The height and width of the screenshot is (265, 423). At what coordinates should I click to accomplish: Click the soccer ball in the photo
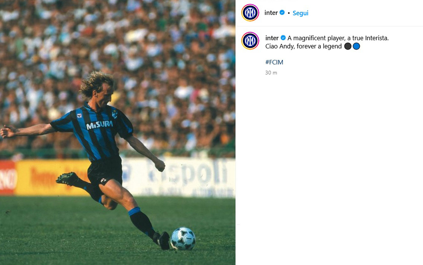pyautogui.click(x=183, y=239)
